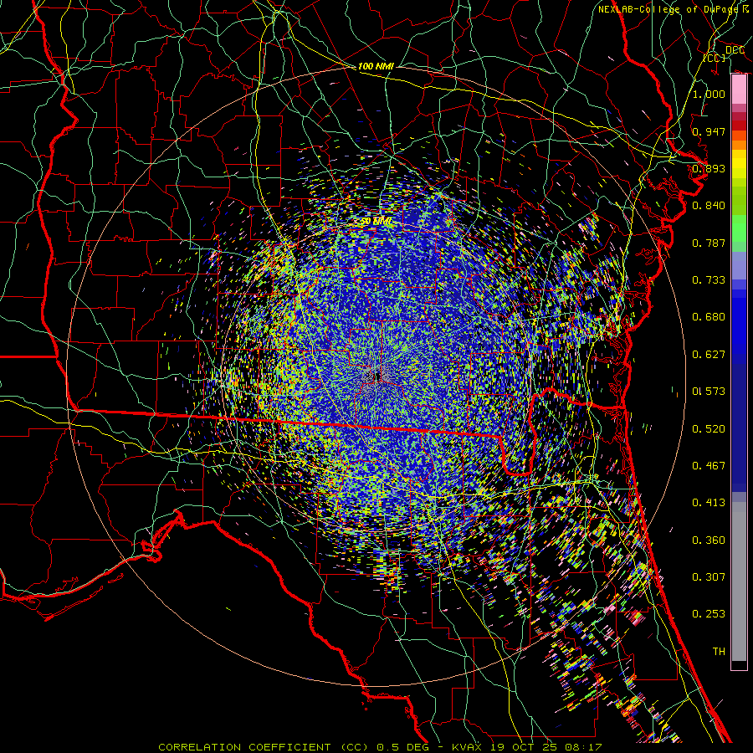Click the 0.467 legend value
Viewport: 753px width, 753px height.
(x=709, y=466)
